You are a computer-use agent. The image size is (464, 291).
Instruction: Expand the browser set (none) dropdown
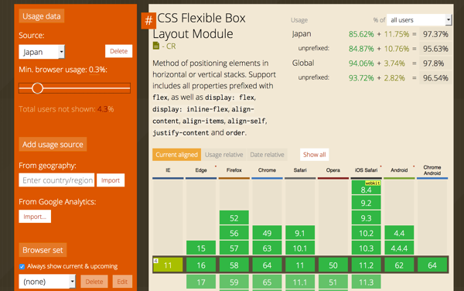(47, 281)
